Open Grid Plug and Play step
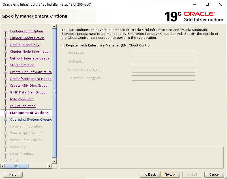 tap(25, 45)
